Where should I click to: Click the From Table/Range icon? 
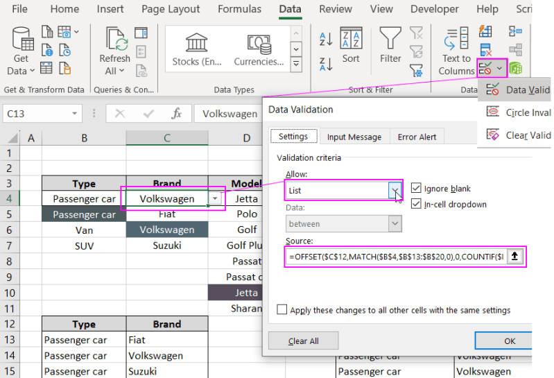click(46, 67)
